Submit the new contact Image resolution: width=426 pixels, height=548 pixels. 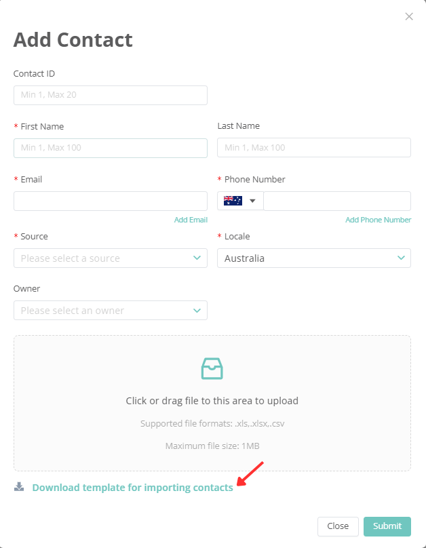(387, 526)
